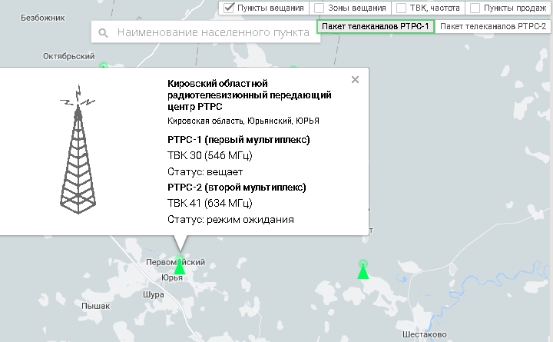Click the magnifier search icon
Image resolution: width=553 pixels, height=342 pixels.
(x=103, y=33)
